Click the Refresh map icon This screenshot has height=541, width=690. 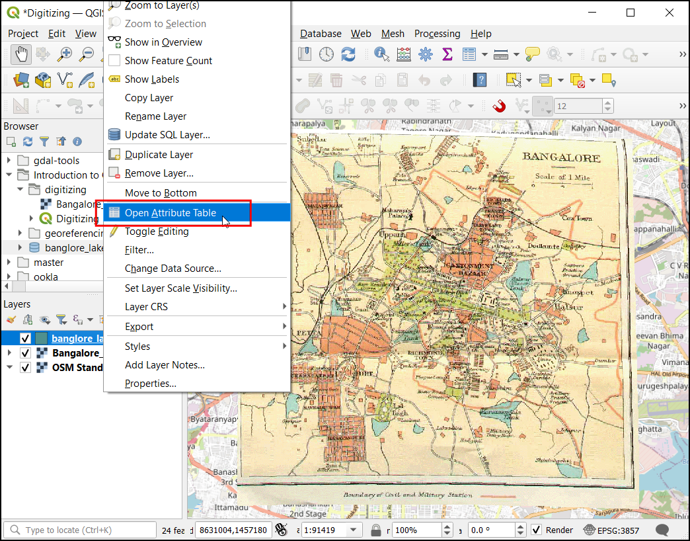click(348, 54)
